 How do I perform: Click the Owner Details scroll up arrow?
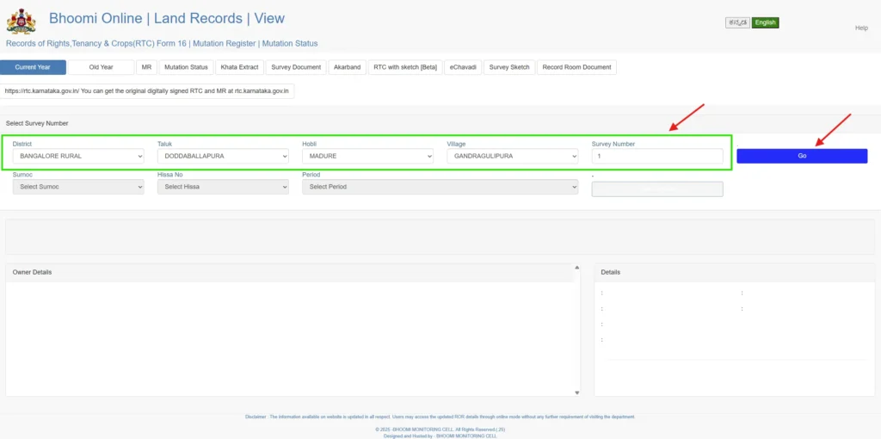(x=575, y=268)
